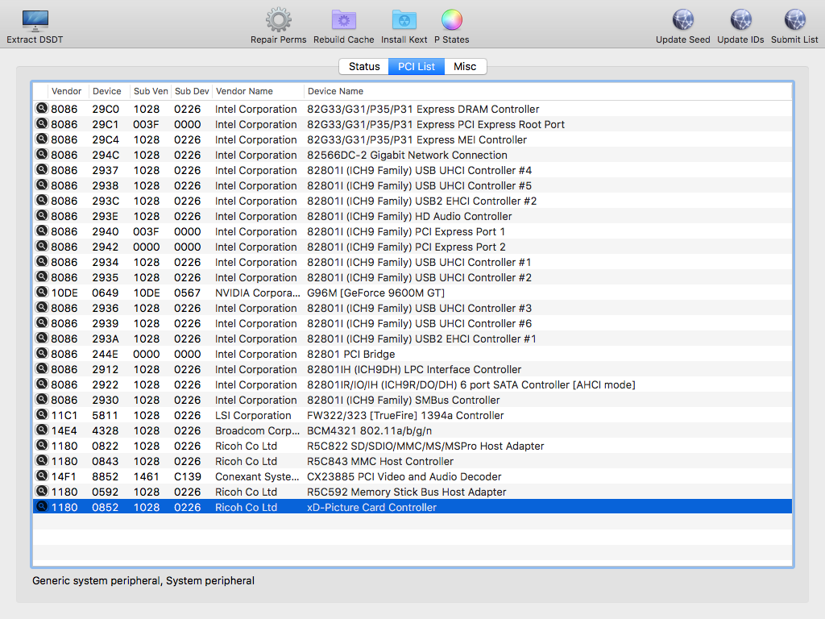Select the R5C843 MMC Host Controller entry

[412, 461]
